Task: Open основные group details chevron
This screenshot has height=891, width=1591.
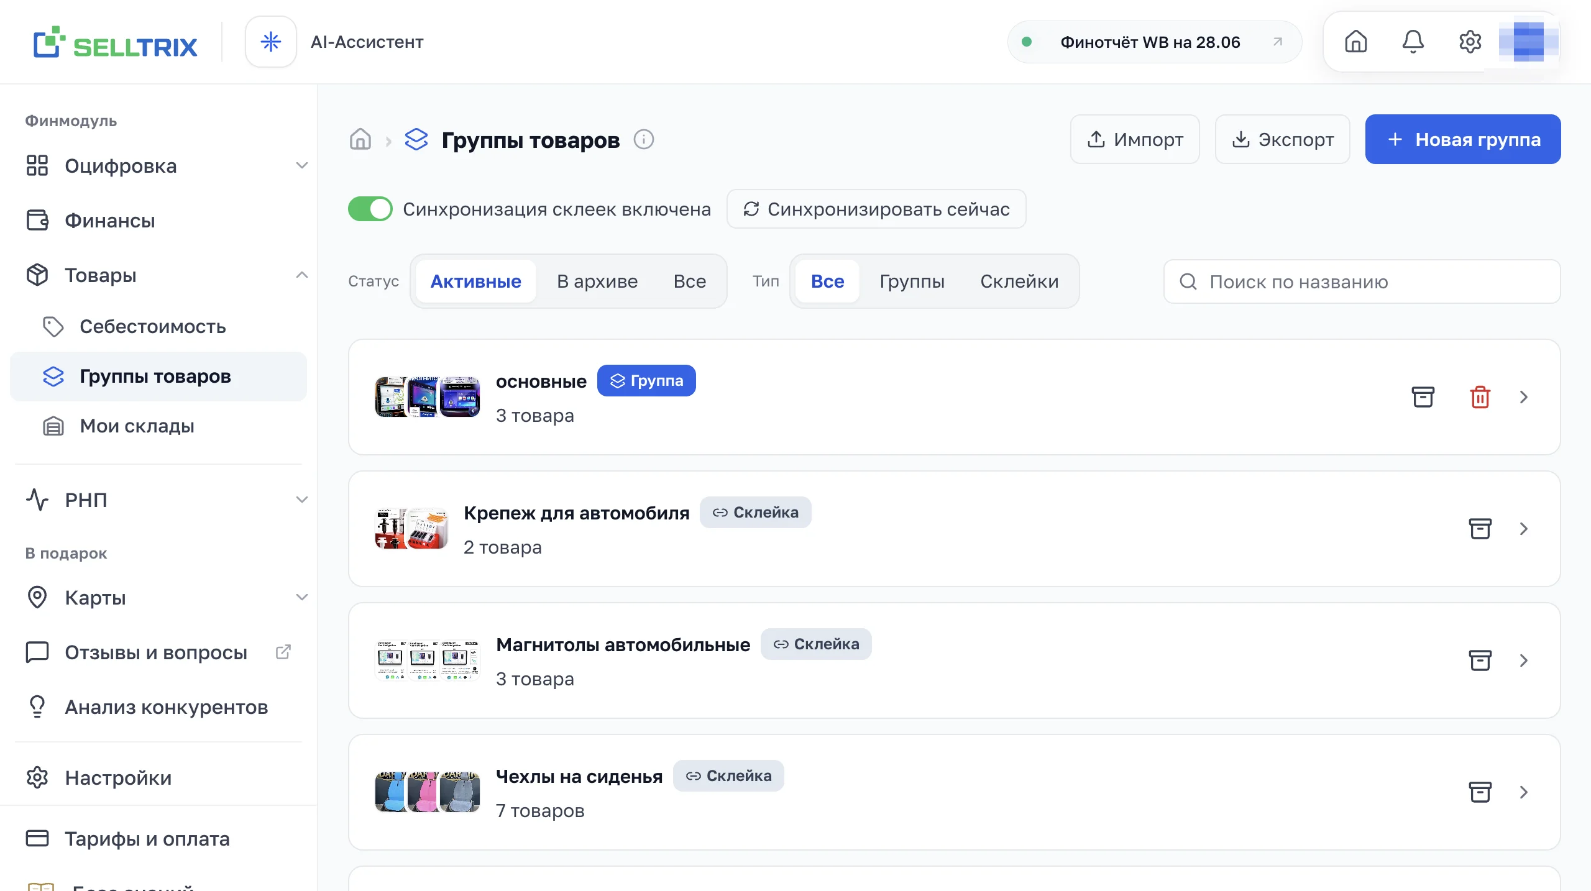Action: click(x=1523, y=396)
